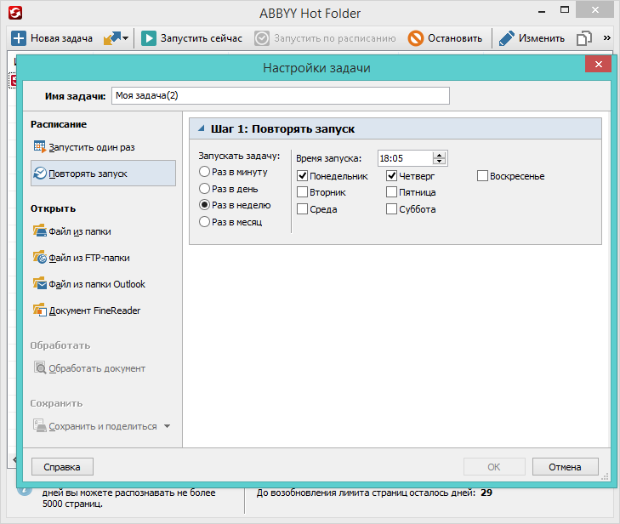This screenshot has width=620, height=524.
Task: Uncheck the Четверг checkbox
Action: pyautogui.click(x=391, y=175)
